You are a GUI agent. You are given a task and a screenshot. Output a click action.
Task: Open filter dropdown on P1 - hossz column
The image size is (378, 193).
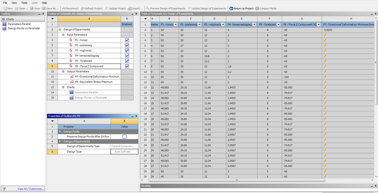(176, 25)
